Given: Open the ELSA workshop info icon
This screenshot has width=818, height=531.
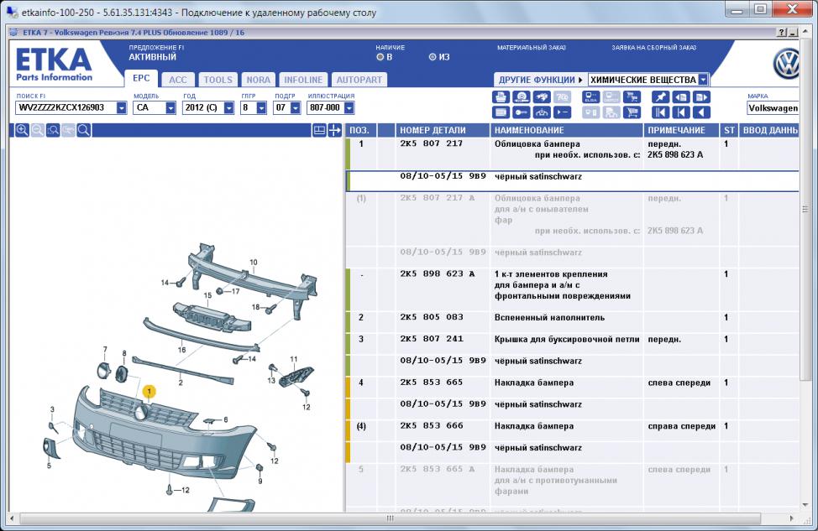Looking at the screenshot, I should [x=590, y=97].
